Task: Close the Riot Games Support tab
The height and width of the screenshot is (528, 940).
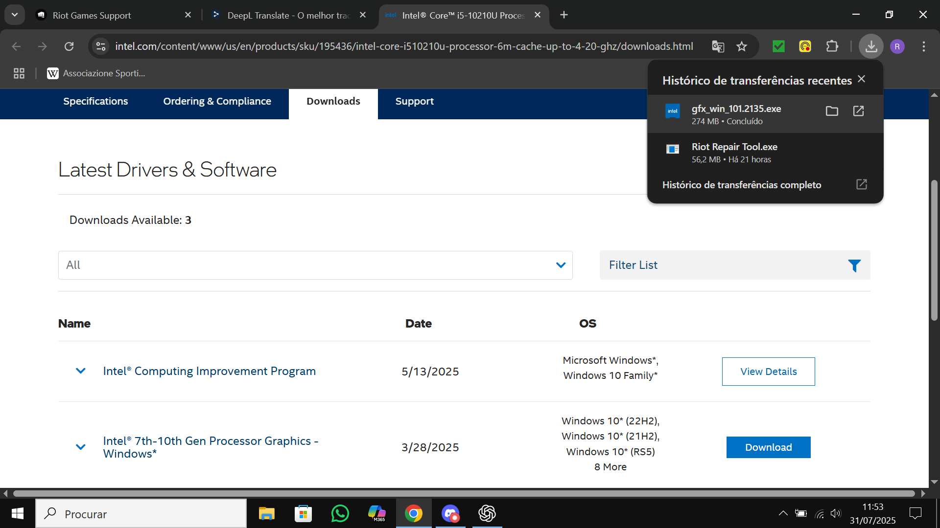Action: tap(188, 15)
